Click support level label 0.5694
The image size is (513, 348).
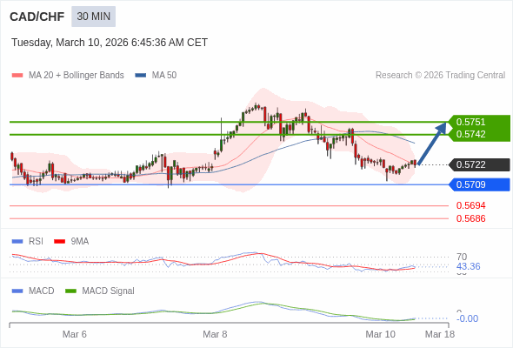[470, 205]
